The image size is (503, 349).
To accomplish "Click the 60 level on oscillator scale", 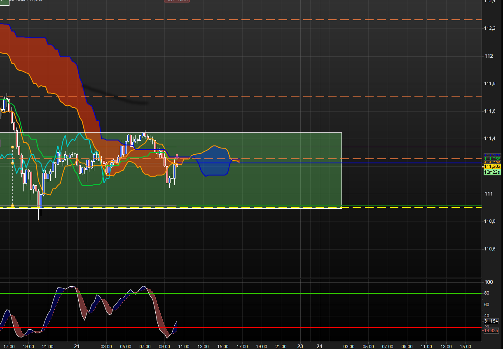I will coord(487,304).
